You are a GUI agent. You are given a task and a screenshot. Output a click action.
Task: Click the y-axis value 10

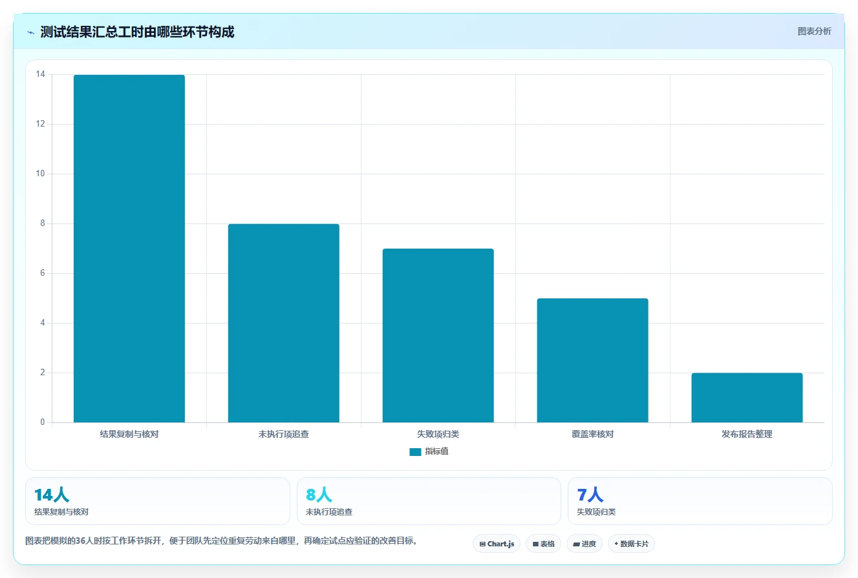(41, 174)
